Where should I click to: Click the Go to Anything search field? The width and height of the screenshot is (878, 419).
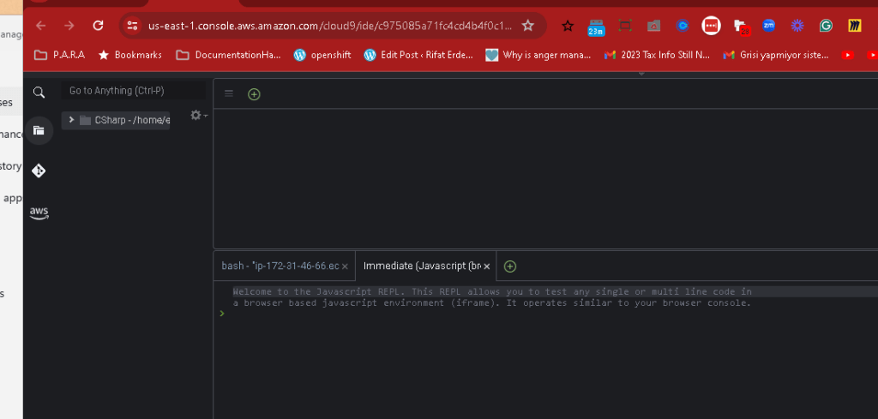tap(133, 91)
